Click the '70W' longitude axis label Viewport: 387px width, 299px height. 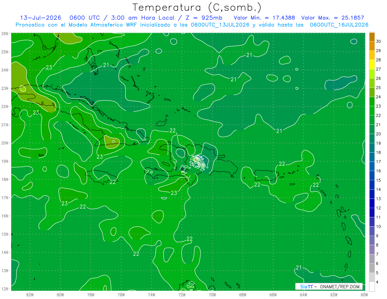point(212,294)
